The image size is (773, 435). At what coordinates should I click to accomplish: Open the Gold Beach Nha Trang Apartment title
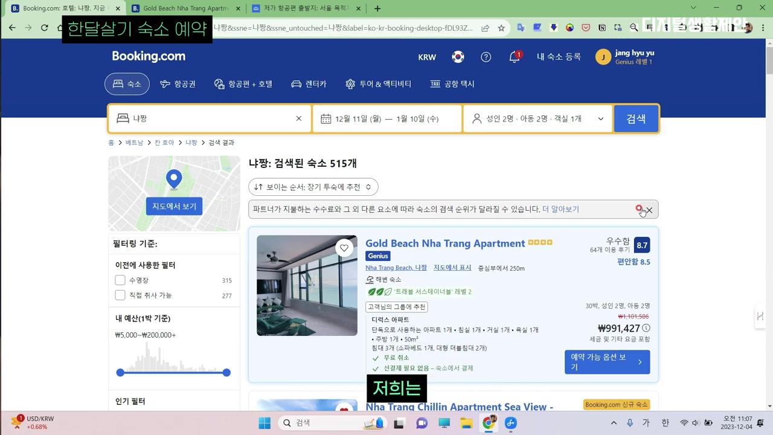point(445,243)
